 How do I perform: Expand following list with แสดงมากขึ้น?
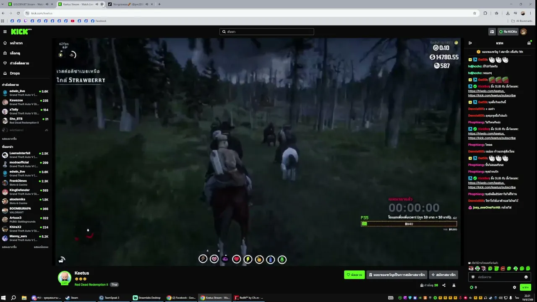[x=9, y=139]
